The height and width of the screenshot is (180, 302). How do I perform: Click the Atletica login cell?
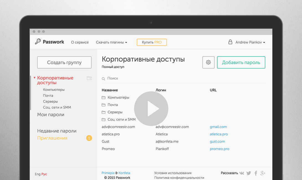tap(162, 134)
